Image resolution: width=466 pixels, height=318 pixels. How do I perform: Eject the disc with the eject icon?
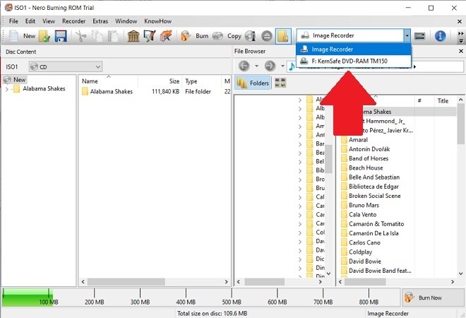click(x=267, y=36)
